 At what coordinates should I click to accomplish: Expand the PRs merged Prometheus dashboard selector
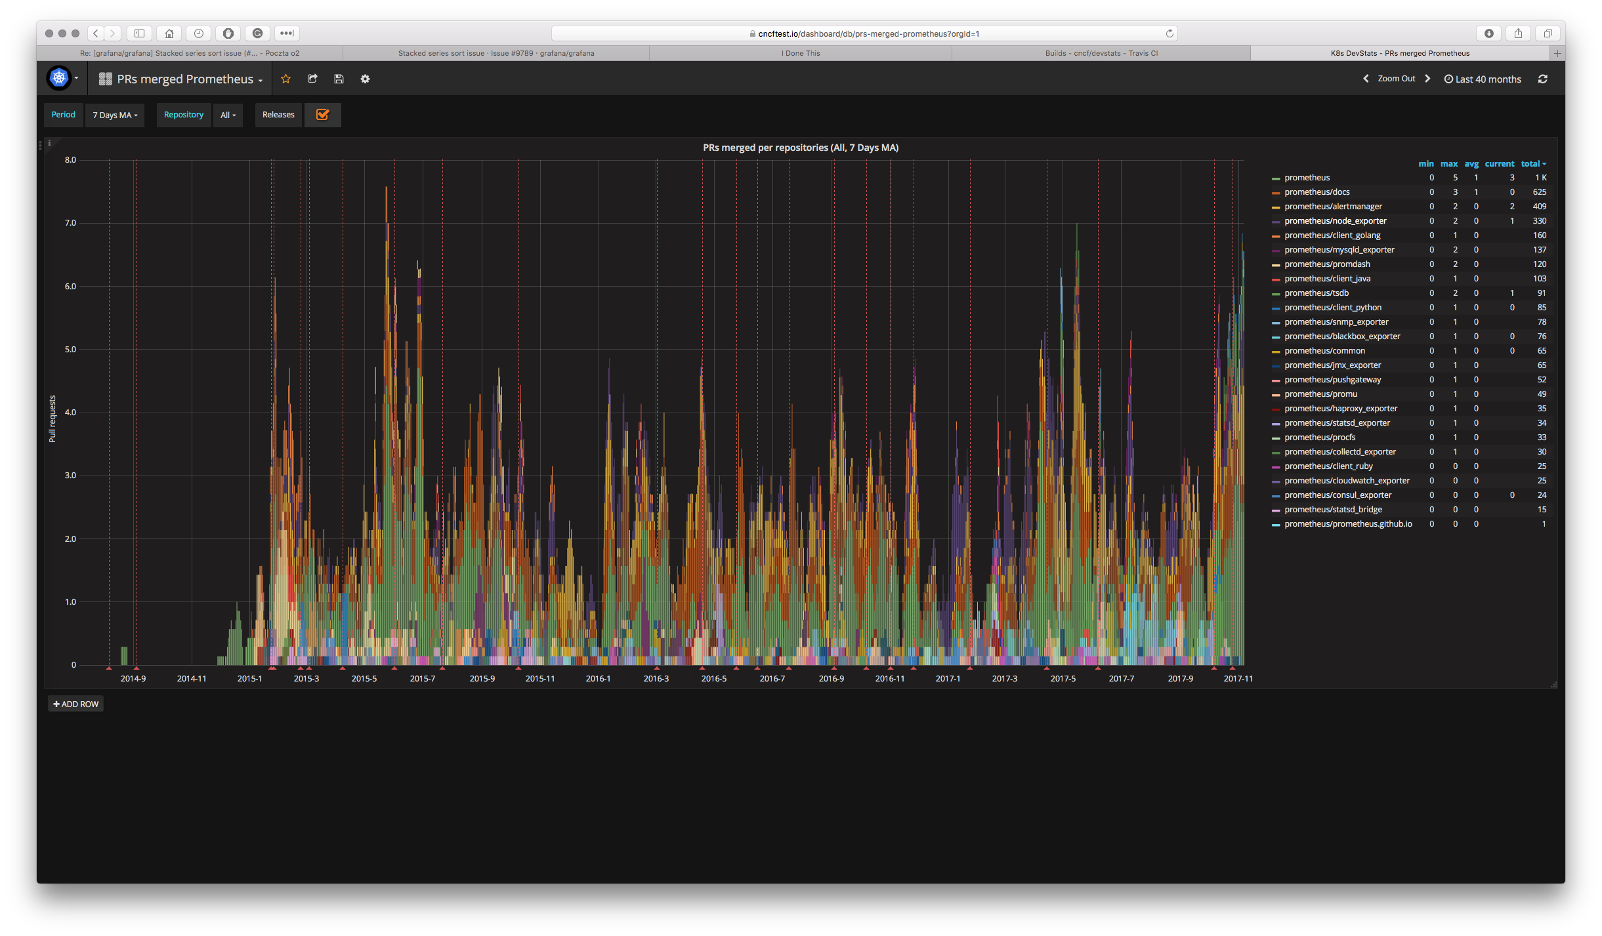click(x=186, y=79)
